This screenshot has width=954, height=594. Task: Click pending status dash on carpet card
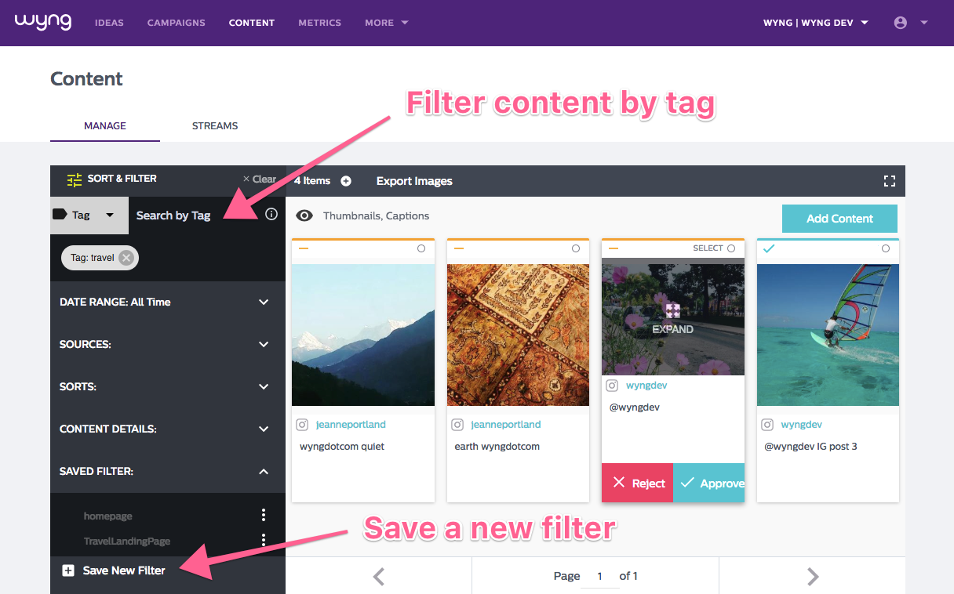click(459, 248)
